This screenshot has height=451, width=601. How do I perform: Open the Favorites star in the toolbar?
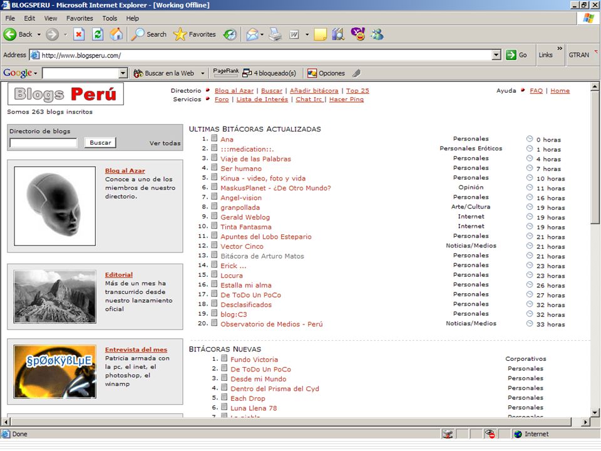coord(195,34)
